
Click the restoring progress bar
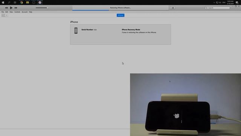[120, 10]
